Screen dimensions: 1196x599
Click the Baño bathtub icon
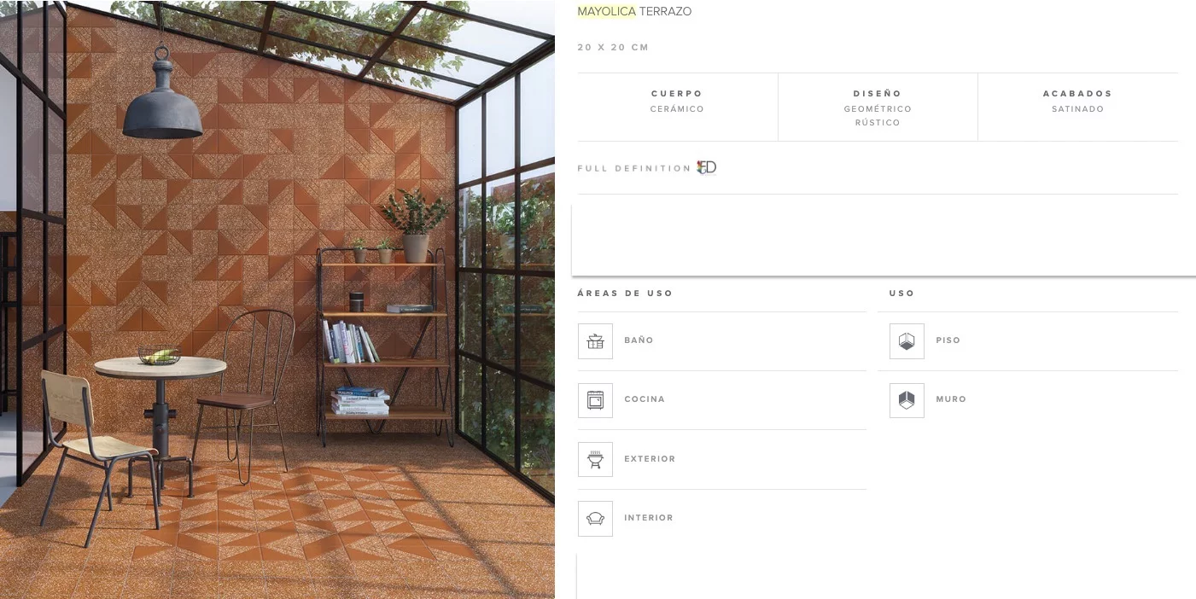(595, 340)
